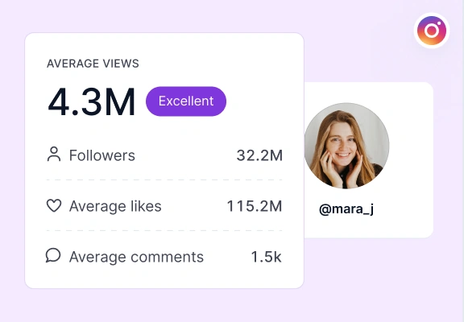
Task: Click the dashed divider below Average likes
Action: pos(164,231)
